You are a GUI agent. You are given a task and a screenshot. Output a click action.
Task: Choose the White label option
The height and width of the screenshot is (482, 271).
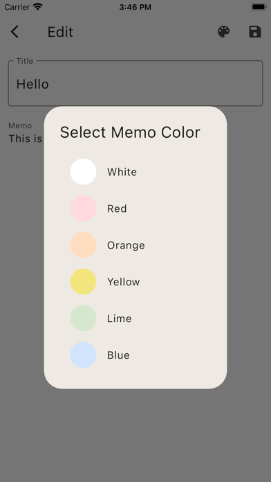click(122, 172)
